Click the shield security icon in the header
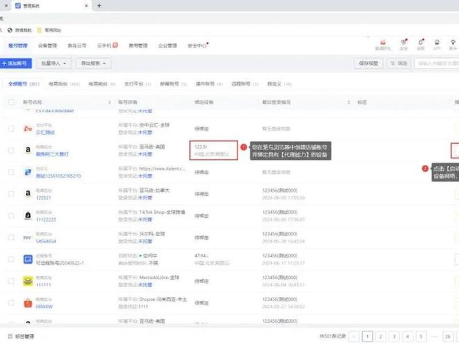459x344 pixels. [404, 42]
